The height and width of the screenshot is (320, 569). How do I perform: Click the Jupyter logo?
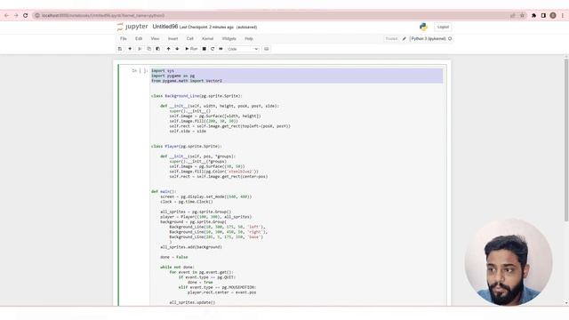click(x=132, y=27)
